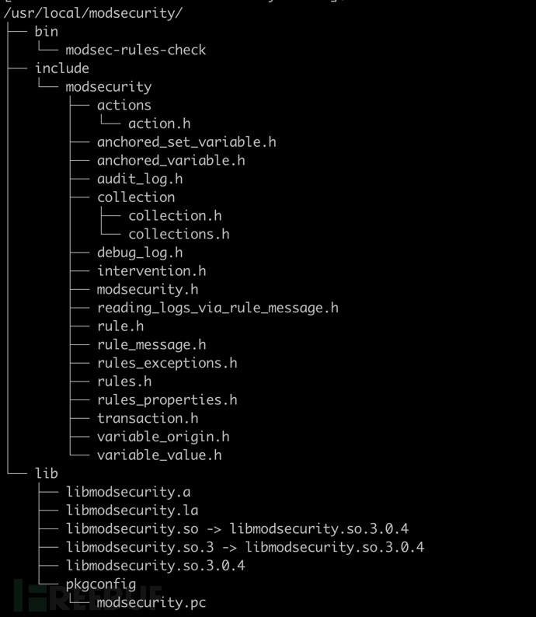Click the modsec-rules-check entry
This screenshot has height=617, width=536.
coord(136,50)
